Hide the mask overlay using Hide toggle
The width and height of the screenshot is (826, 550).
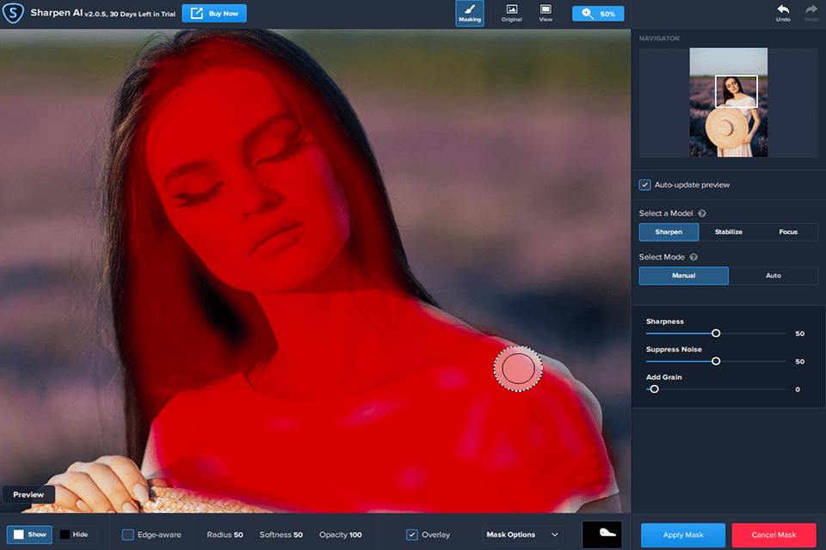tap(76, 534)
